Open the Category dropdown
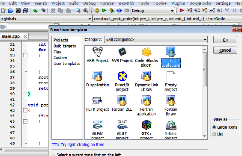 tap(156, 40)
